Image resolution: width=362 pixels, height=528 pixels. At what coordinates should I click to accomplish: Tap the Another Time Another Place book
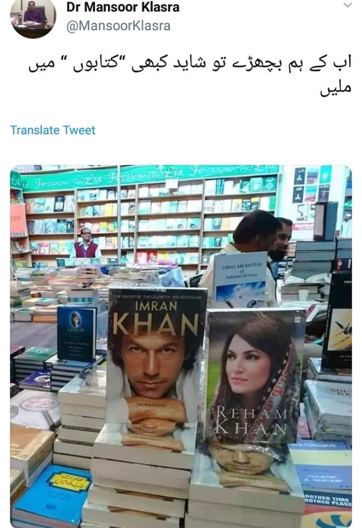(327, 508)
